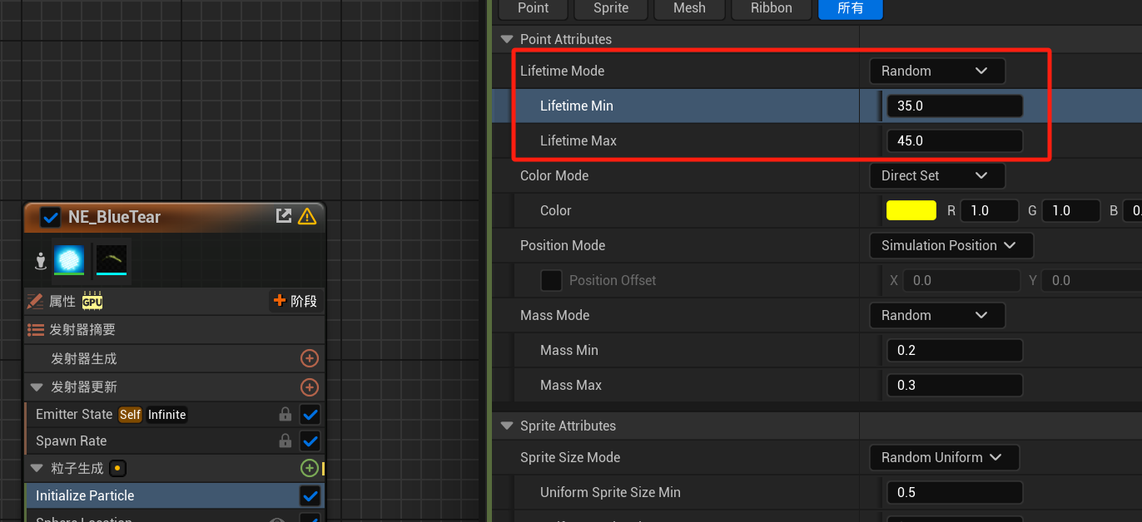The width and height of the screenshot is (1142, 522).
Task: Add a module to 发射器更新
Action: tap(309, 387)
